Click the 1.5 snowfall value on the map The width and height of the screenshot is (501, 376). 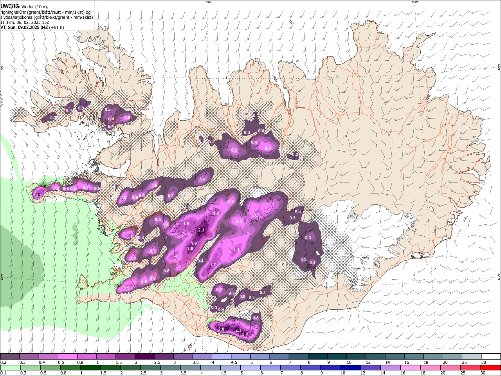pyautogui.click(x=186, y=224)
